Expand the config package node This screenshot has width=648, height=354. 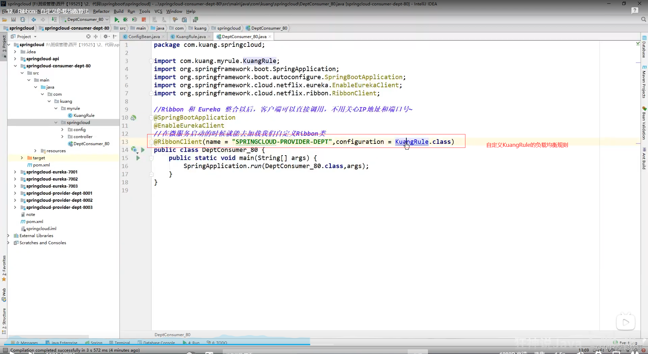(62, 129)
